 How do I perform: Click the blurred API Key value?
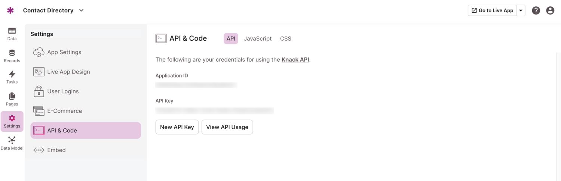214,110
